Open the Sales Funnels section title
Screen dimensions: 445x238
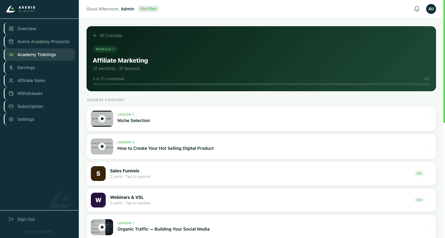pyautogui.click(x=125, y=171)
